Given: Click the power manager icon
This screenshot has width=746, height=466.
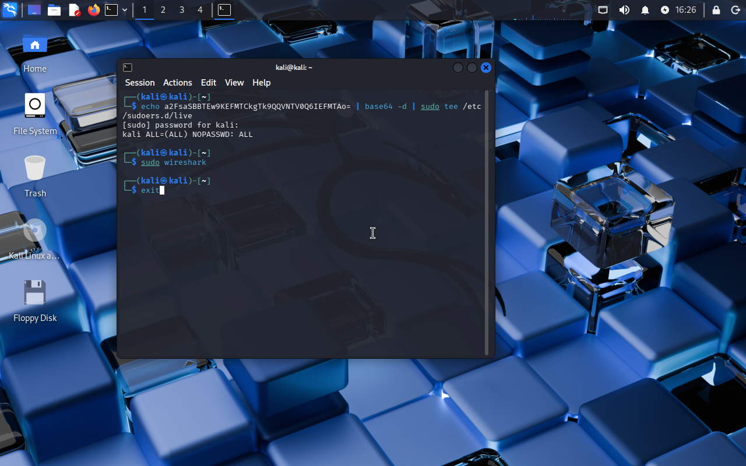Looking at the screenshot, I should [x=665, y=10].
